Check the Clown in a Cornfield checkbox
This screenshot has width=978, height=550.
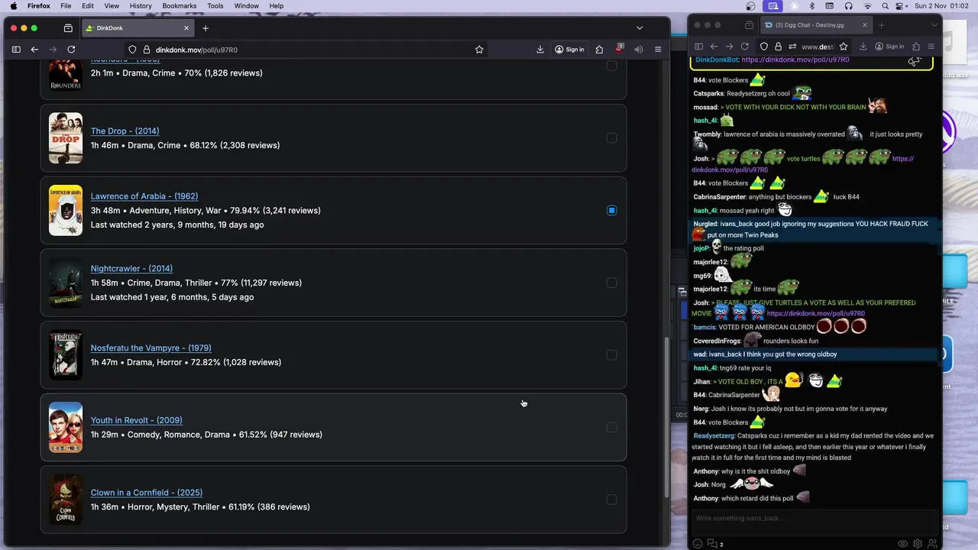pyautogui.click(x=611, y=500)
